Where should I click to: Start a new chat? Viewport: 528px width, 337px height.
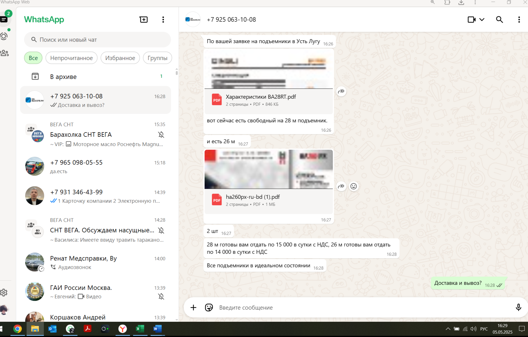(x=144, y=19)
